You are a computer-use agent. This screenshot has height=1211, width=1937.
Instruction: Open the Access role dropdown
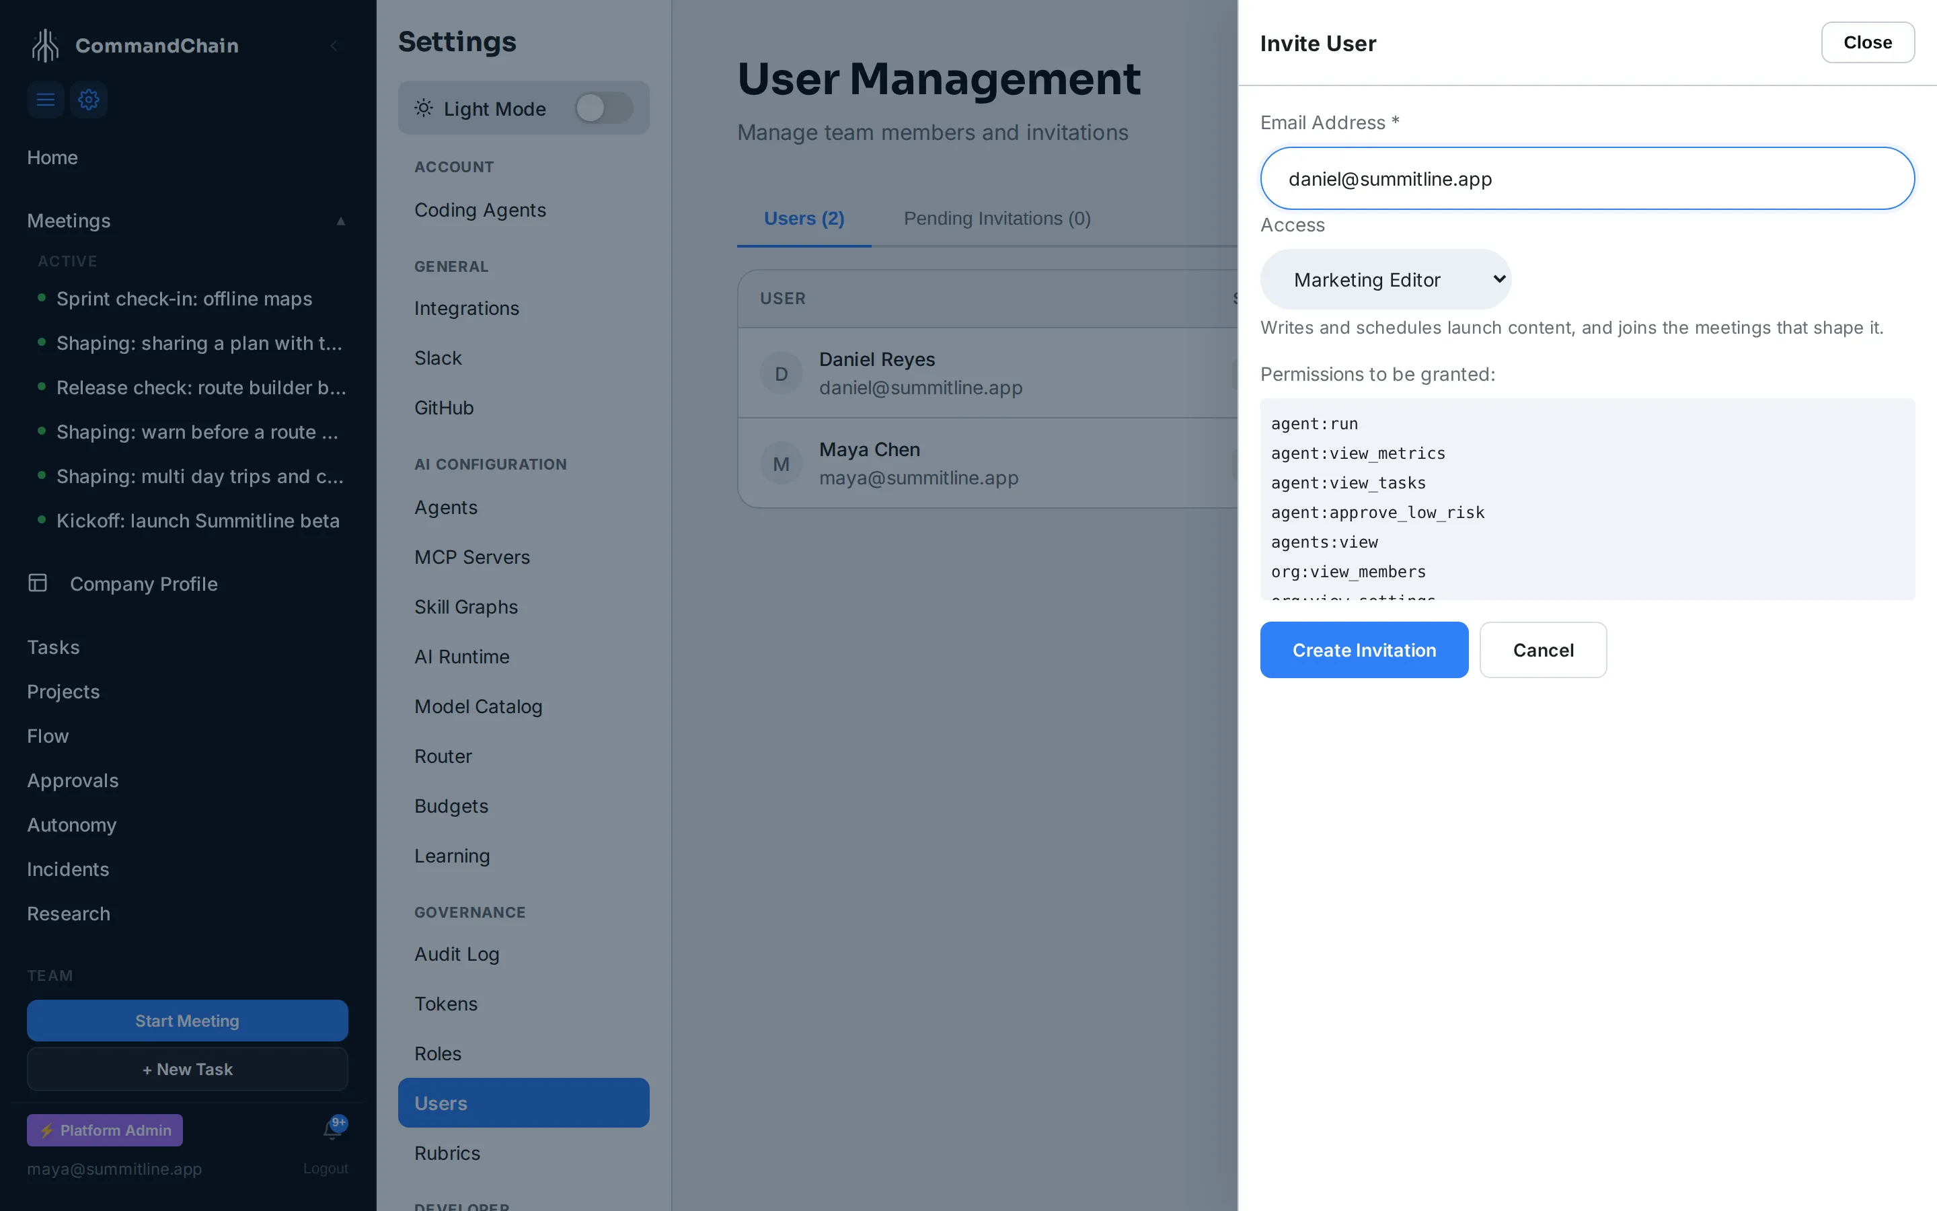(1385, 279)
